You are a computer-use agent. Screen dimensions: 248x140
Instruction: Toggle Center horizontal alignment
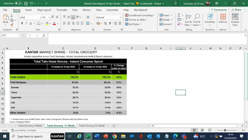tap(69, 24)
